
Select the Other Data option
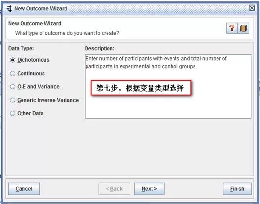coord(12,113)
